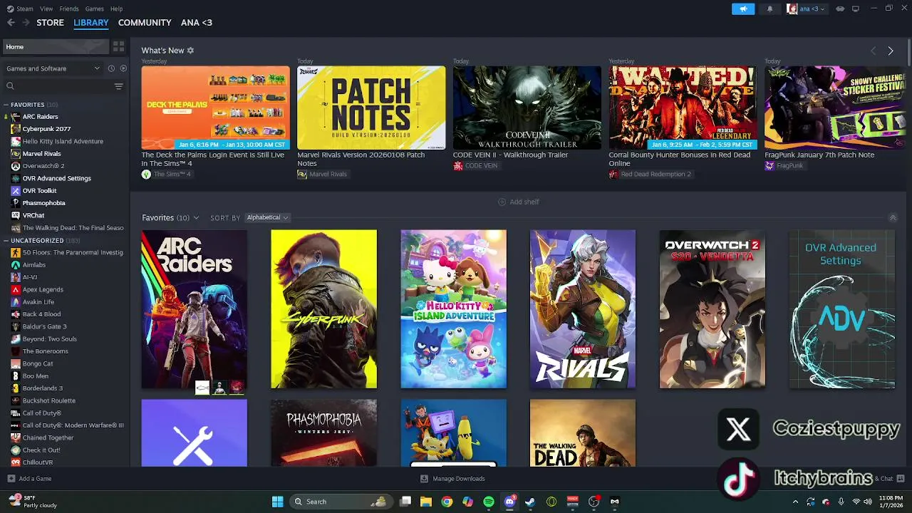Screen dimensions: 912x513
Task: Collapse the UNCATEGORIZED sidebar category
Action: pyautogui.click(x=6, y=241)
